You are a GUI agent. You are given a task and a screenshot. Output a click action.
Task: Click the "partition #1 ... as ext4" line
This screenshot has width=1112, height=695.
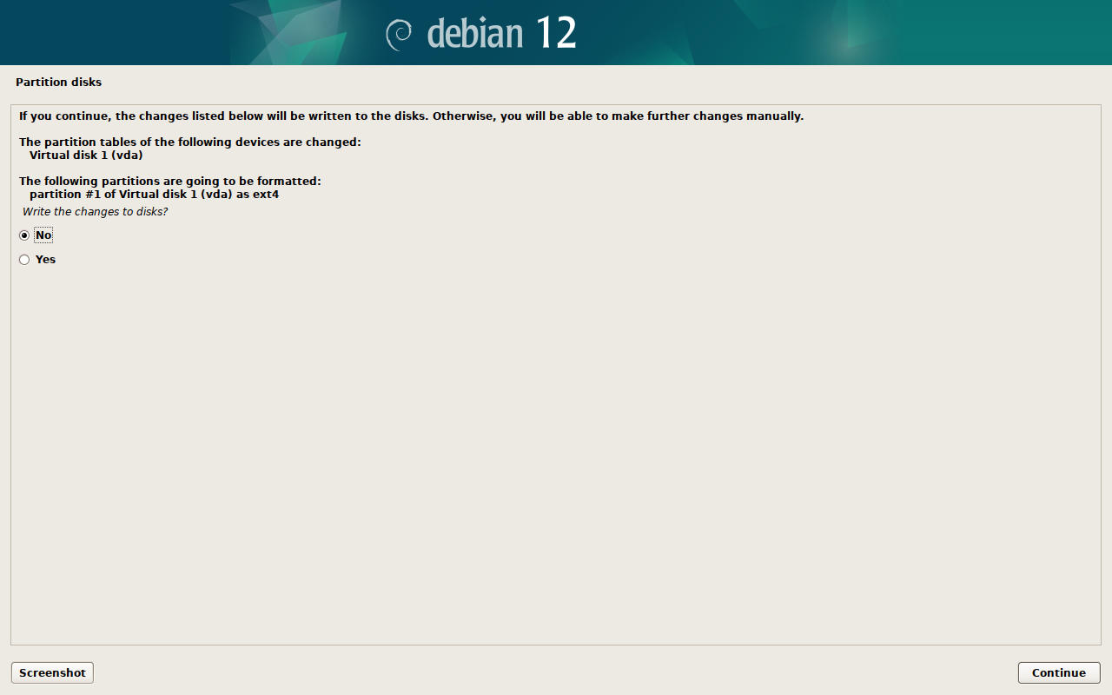pyautogui.click(x=154, y=195)
